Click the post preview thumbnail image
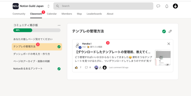This screenshot has height=96, width=191. pyautogui.click(x=163, y=58)
